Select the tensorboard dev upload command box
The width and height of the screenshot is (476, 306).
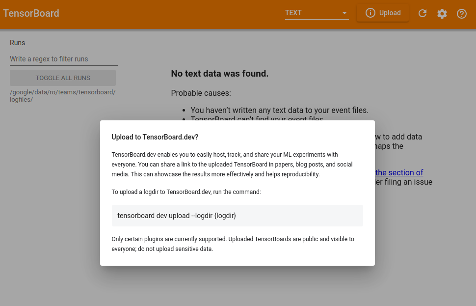click(237, 215)
